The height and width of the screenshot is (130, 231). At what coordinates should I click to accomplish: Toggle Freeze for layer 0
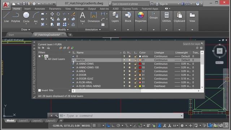pos(130,56)
